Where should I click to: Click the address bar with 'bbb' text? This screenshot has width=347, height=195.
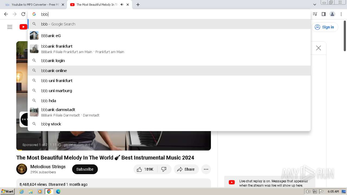(x=169, y=14)
